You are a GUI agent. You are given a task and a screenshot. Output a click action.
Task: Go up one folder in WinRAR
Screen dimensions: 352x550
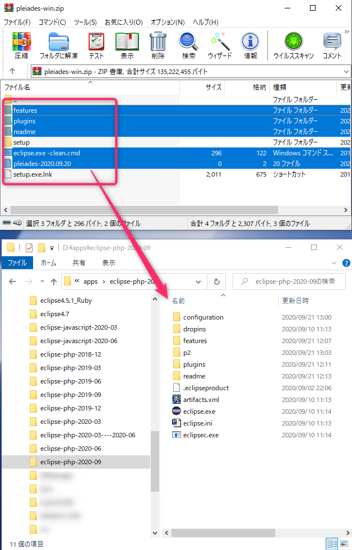click(x=12, y=71)
